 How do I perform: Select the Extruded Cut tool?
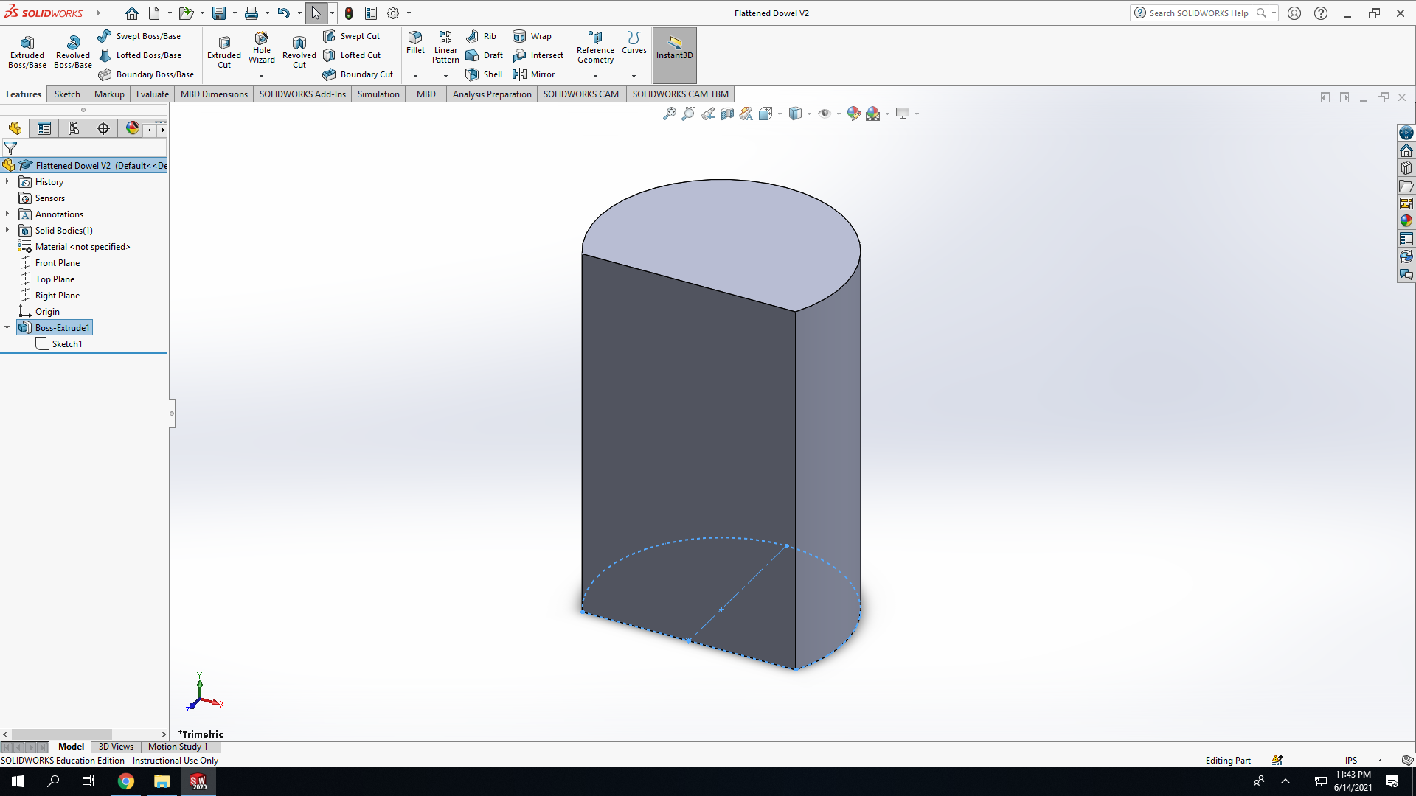[x=224, y=52]
